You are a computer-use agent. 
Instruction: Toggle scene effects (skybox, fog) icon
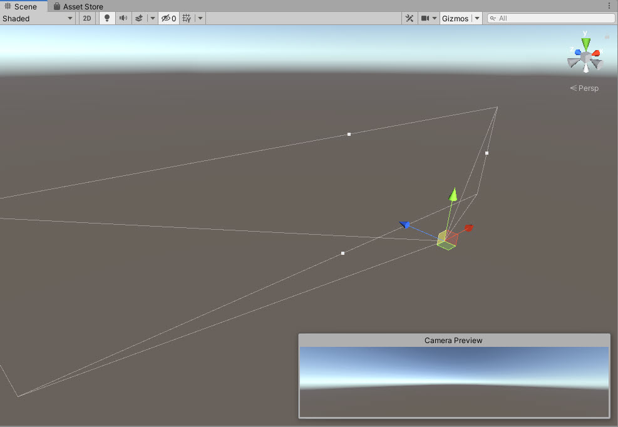click(139, 18)
